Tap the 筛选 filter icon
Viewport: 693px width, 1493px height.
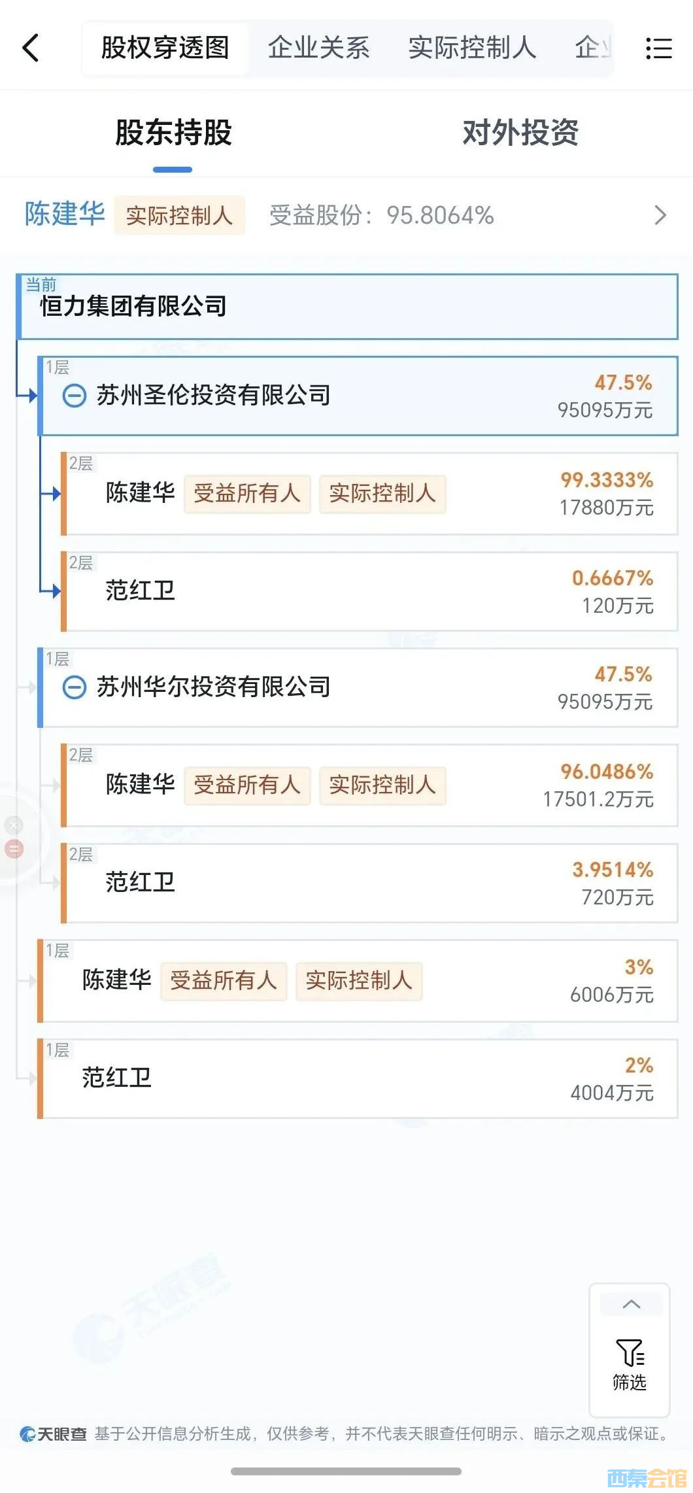pyautogui.click(x=630, y=1364)
